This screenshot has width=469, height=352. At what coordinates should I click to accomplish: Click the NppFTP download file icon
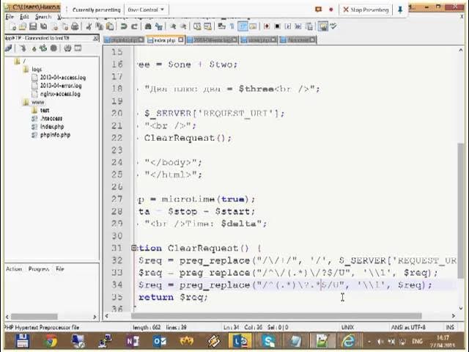pyautogui.click(x=23, y=48)
